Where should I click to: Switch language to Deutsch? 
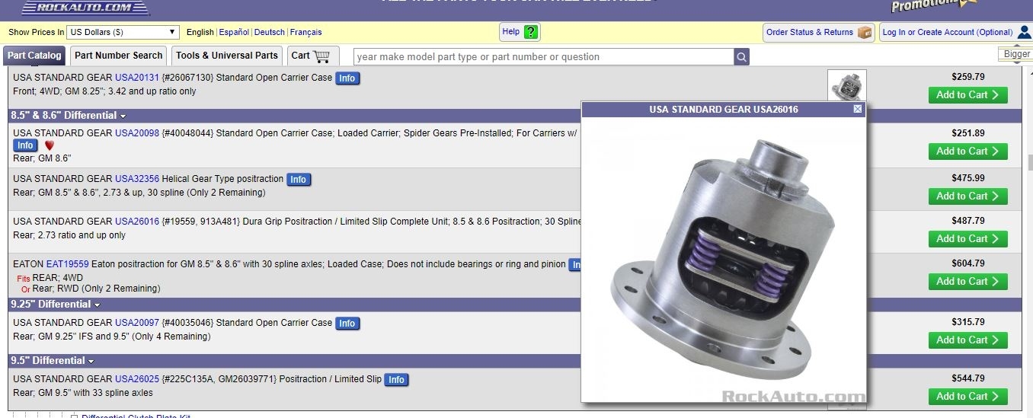point(270,32)
